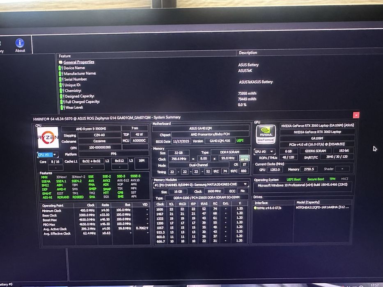Click the 666.7 row in memory timings table
Viewport: 383px width, 287px height.
[201, 241]
